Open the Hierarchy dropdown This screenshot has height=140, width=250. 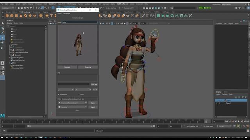point(73,107)
